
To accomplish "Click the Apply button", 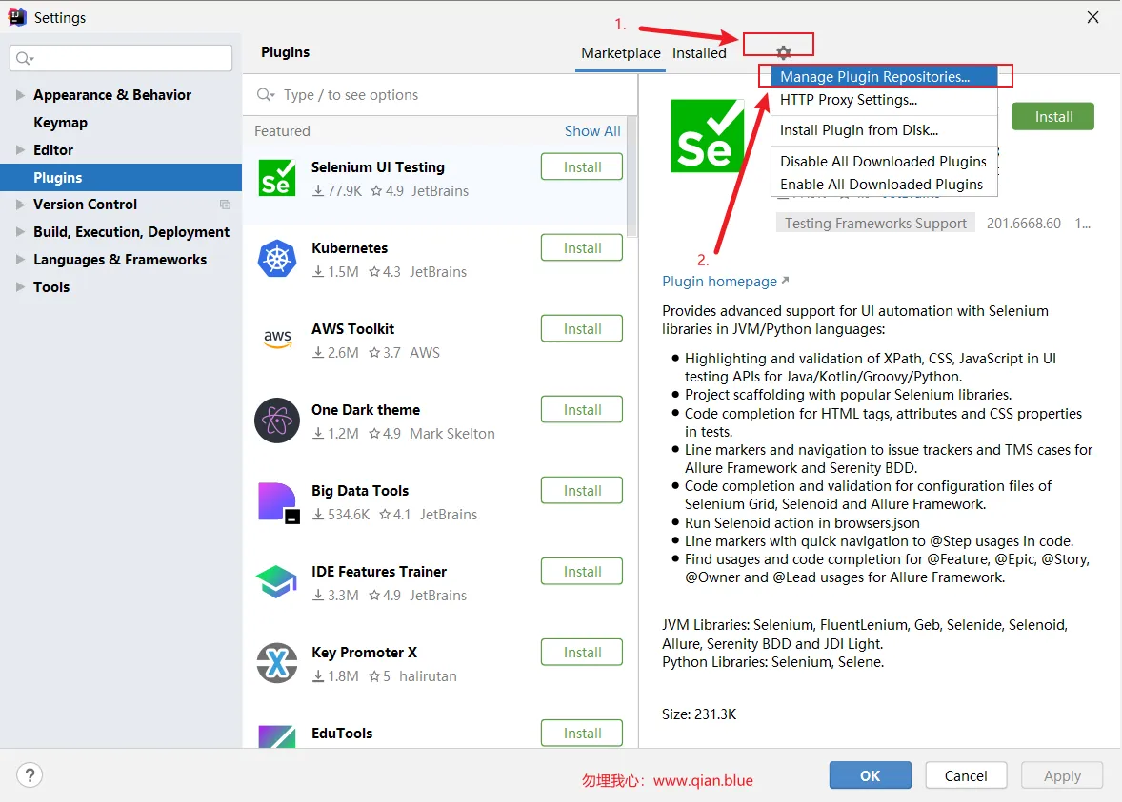I will [x=1062, y=774].
